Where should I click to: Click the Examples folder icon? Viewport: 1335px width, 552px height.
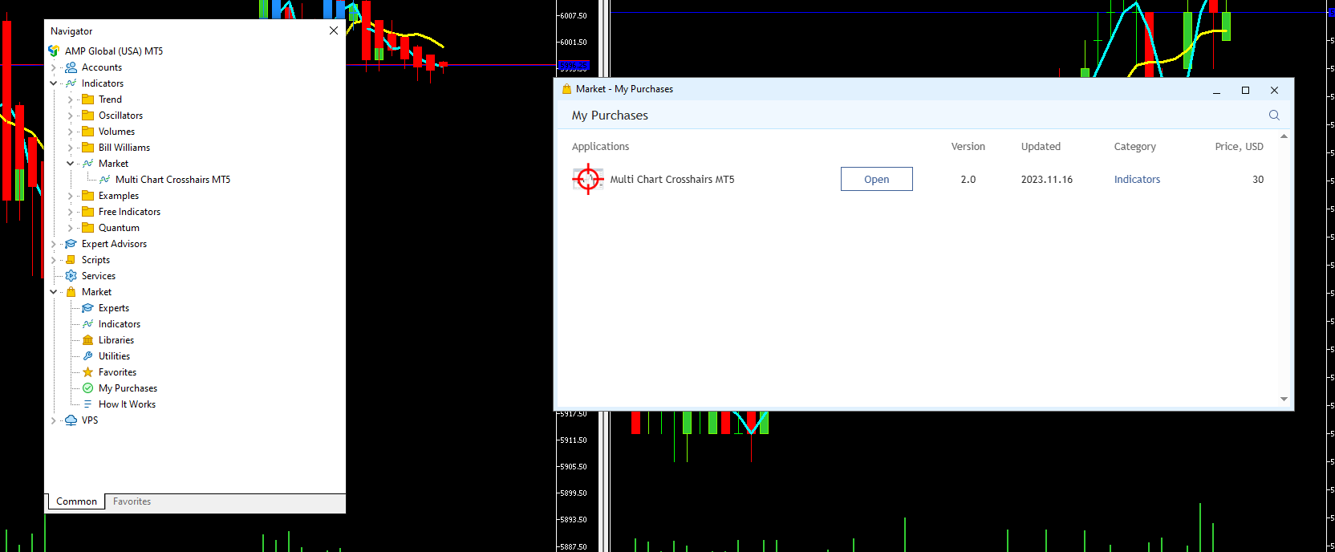[x=88, y=196]
